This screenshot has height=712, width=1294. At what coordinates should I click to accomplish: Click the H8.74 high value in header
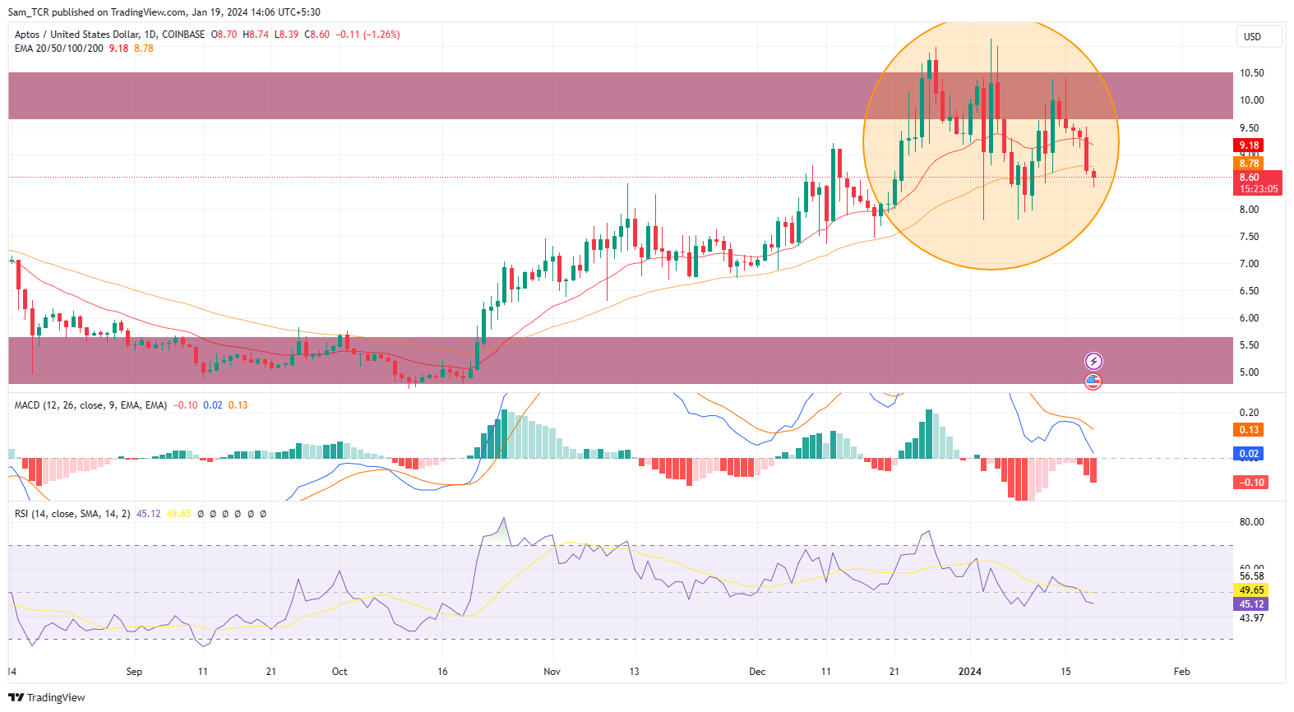point(256,35)
